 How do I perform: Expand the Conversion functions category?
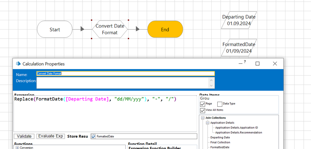[x=17, y=147]
